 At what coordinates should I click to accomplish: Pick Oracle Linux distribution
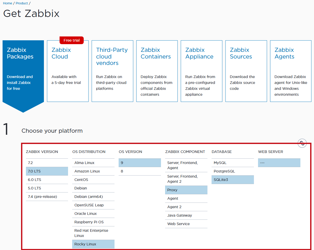[93, 214]
